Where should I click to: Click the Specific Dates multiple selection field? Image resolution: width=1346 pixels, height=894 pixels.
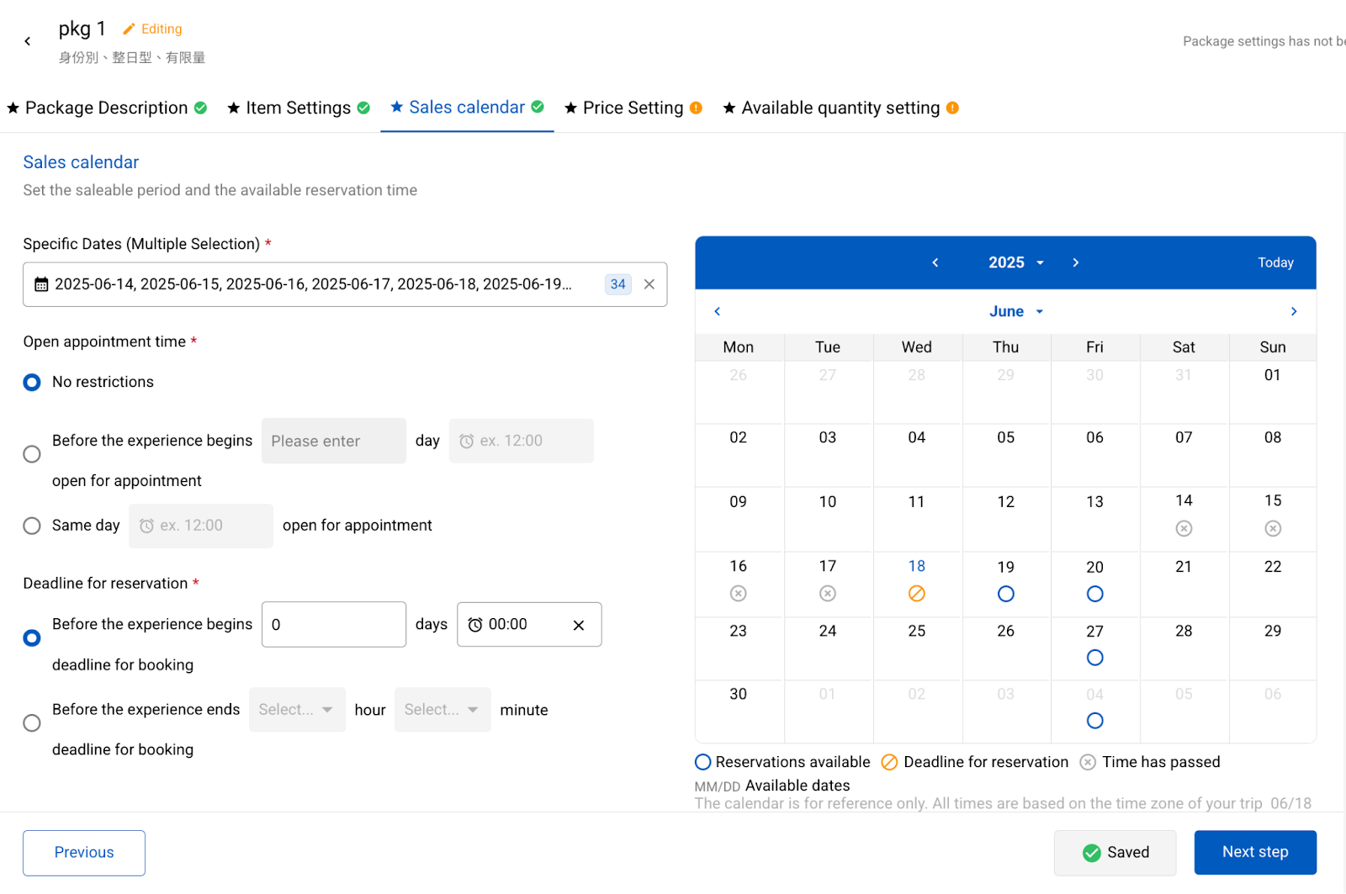[345, 284]
